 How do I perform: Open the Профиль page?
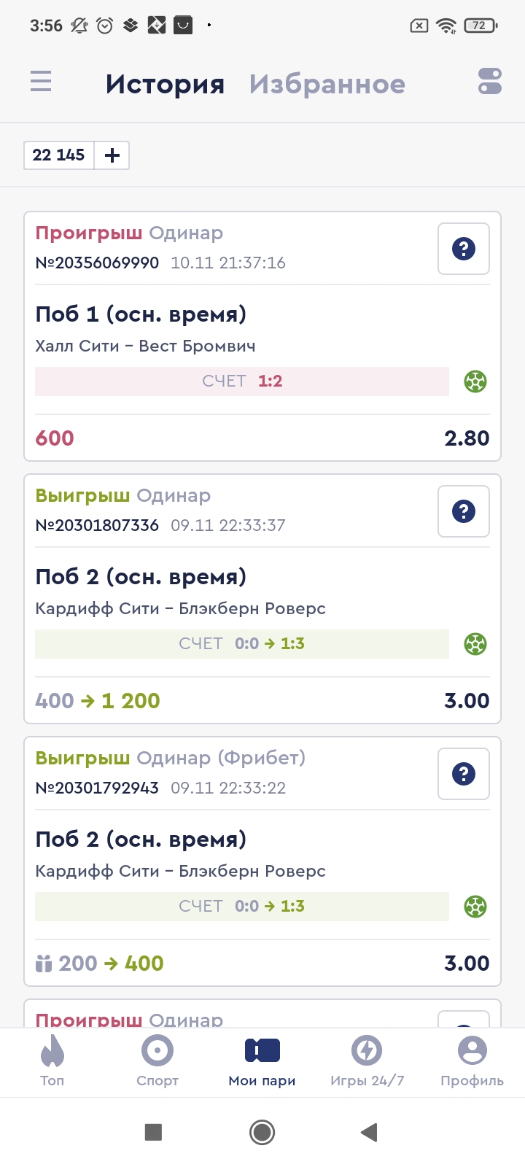(472, 1060)
